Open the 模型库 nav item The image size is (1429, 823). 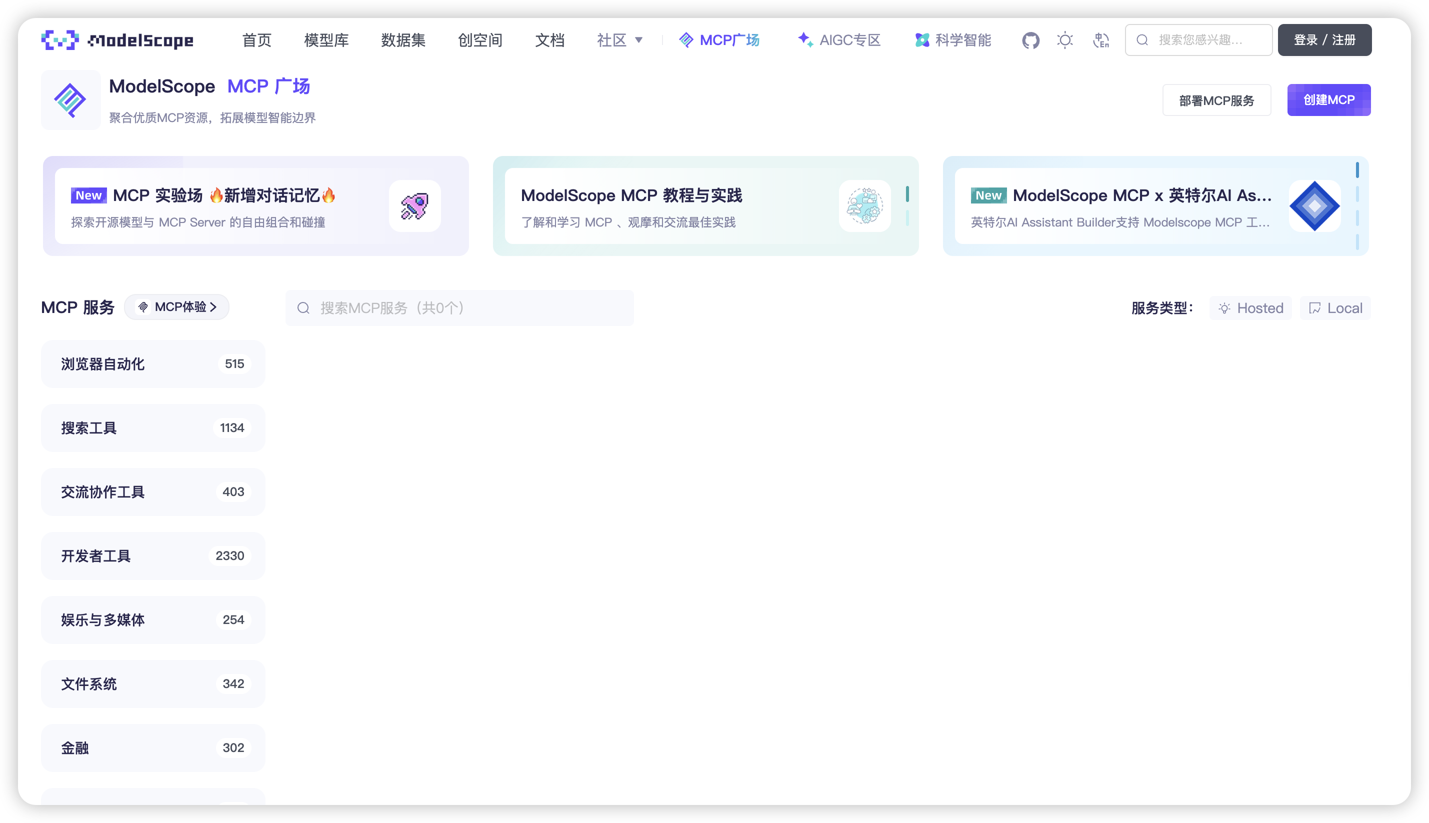[x=326, y=40]
